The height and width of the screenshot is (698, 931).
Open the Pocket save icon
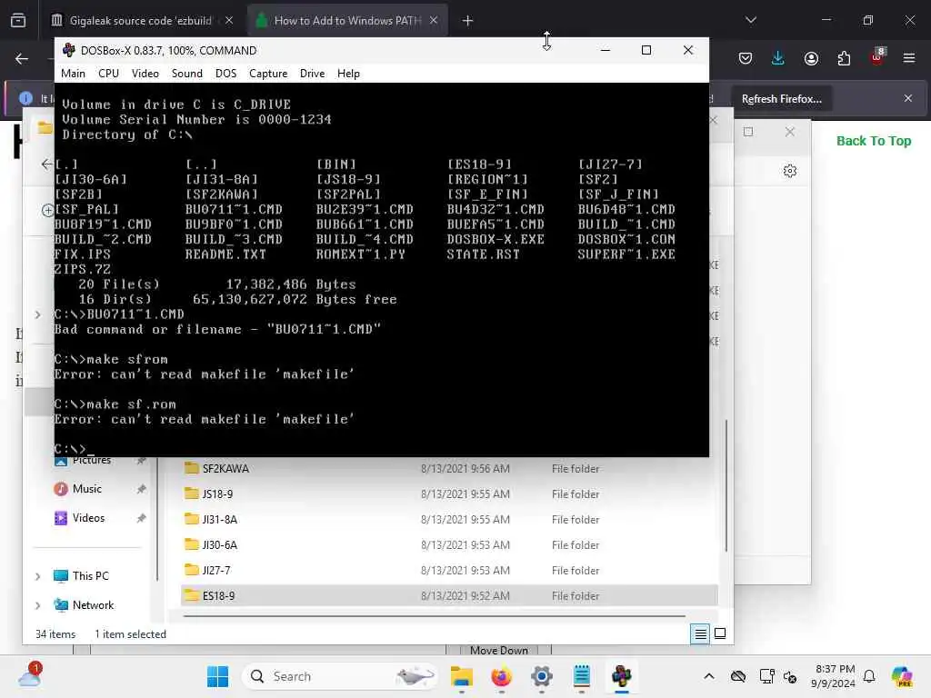746,58
